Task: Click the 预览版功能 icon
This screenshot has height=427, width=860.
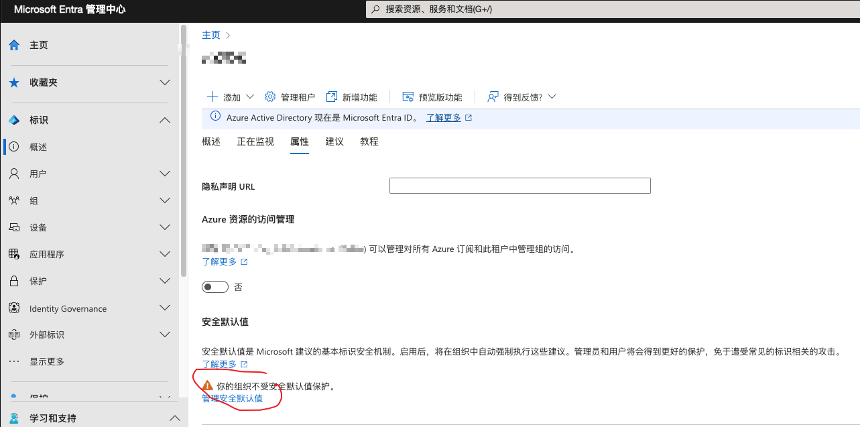Action: coord(408,97)
